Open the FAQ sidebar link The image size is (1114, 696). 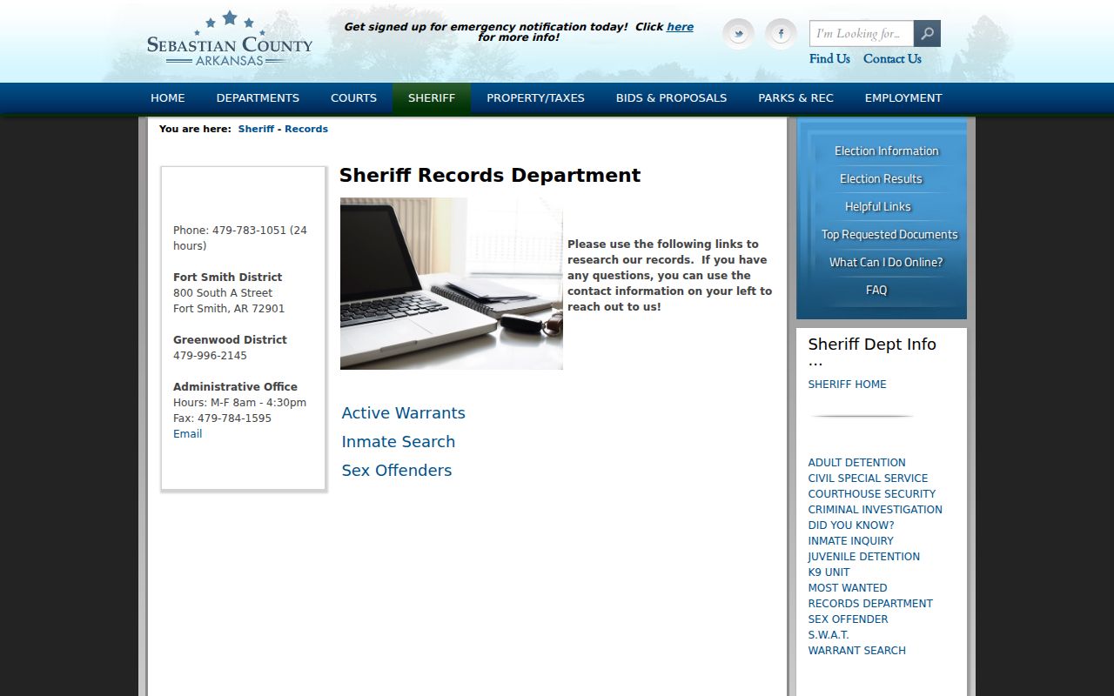tap(876, 291)
